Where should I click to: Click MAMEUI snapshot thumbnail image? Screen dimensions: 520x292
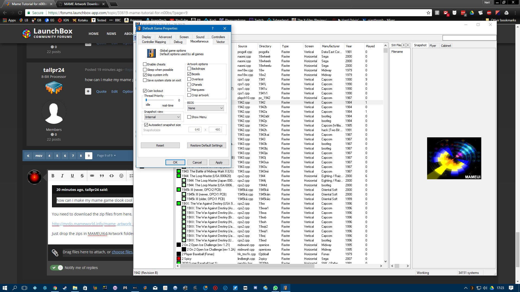[454, 158]
